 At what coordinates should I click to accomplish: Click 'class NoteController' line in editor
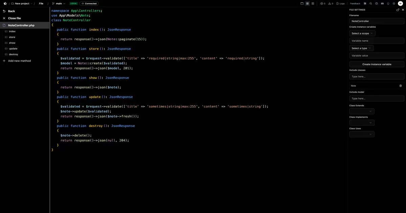pyautogui.click(x=71, y=20)
